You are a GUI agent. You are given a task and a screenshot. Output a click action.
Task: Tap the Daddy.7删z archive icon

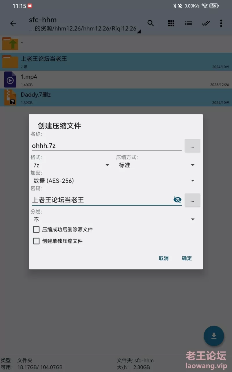click(x=10, y=97)
